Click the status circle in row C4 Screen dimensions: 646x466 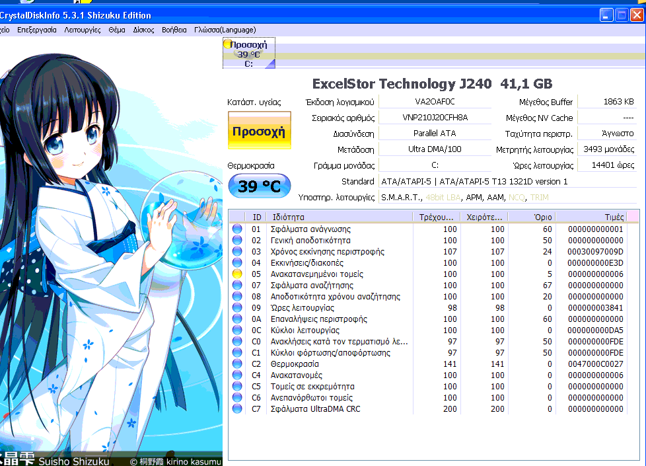(x=237, y=375)
